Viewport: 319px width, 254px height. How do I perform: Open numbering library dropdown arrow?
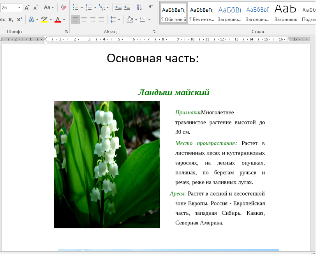tap(95, 7)
